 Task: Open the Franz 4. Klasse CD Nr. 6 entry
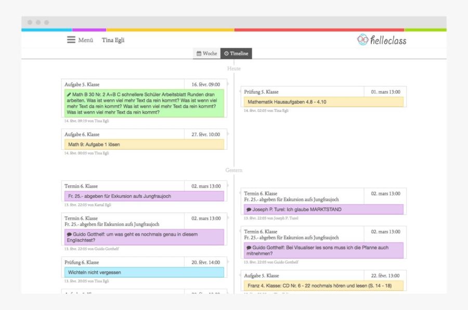323,286
